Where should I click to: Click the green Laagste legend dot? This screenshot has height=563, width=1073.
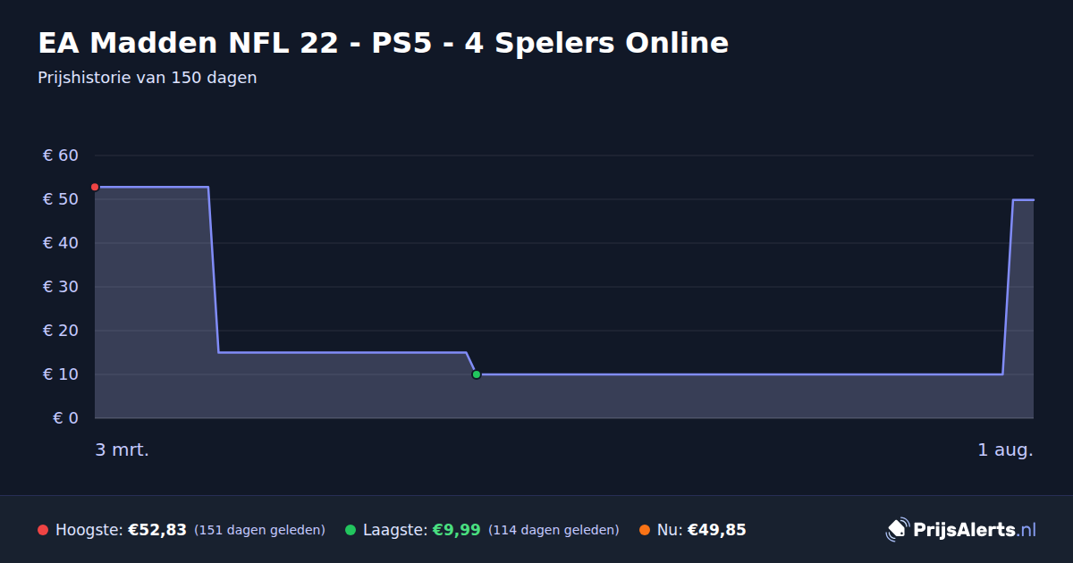[351, 530]
